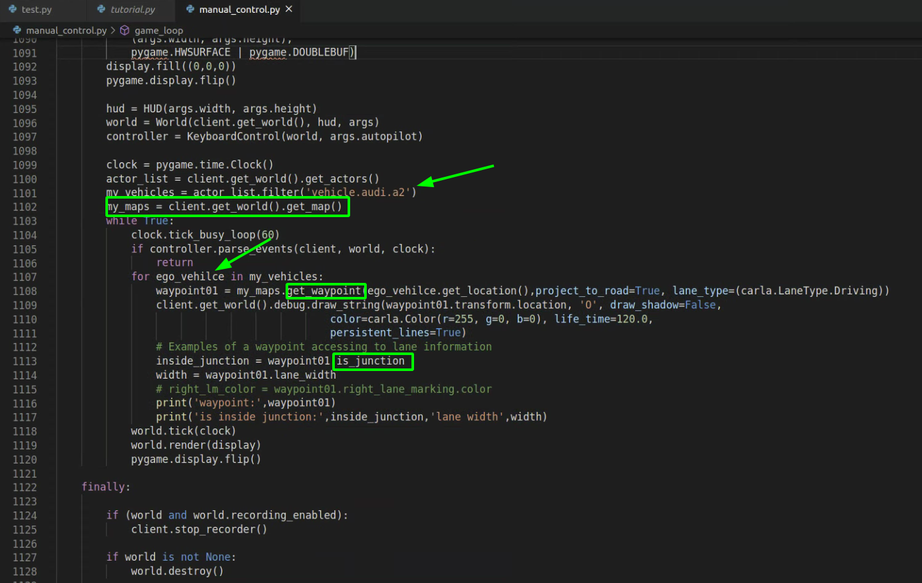
Task: Expand the breadcrumb chevron after manual_control.py
Action: [113, 30]
